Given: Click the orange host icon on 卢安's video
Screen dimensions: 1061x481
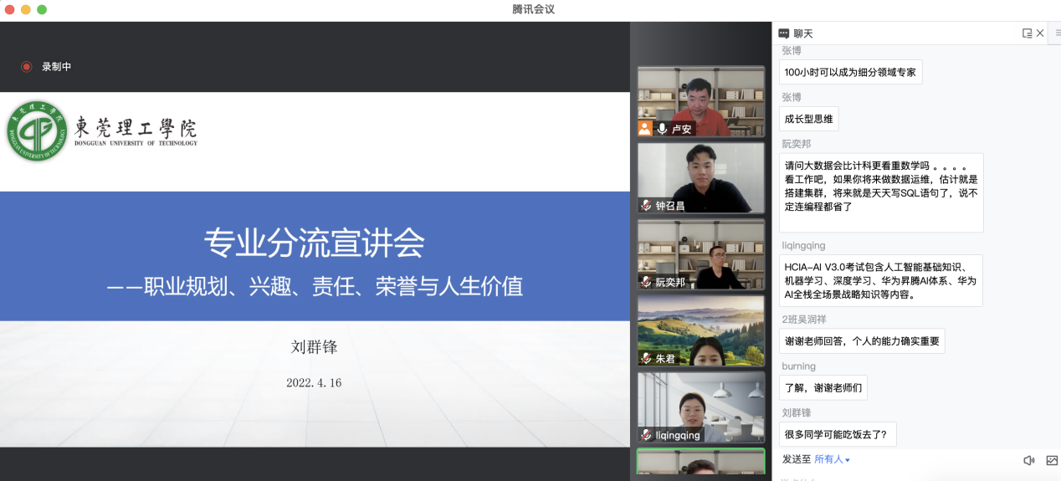Looking at the screenshot, I should [645, 129].
